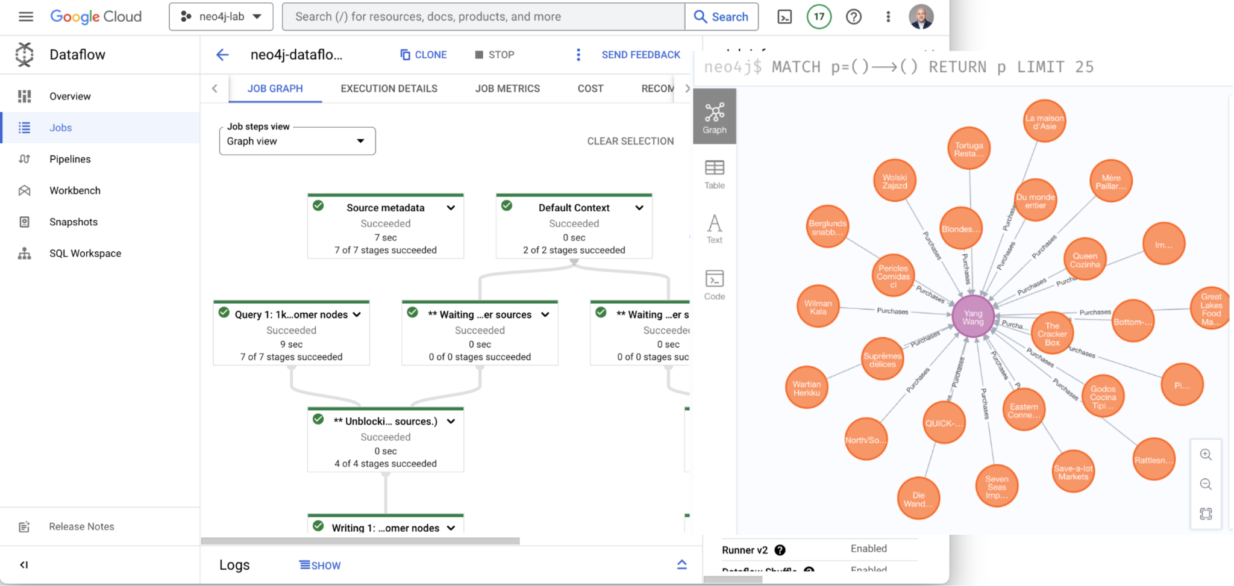
Task: Open the JOB GRAPH tab
Action: point(275,89)
